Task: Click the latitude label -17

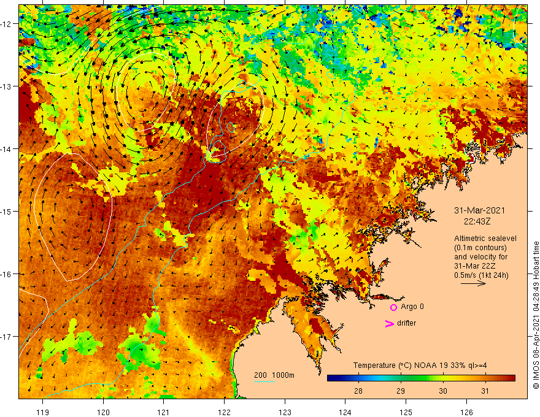Action: 6,337
